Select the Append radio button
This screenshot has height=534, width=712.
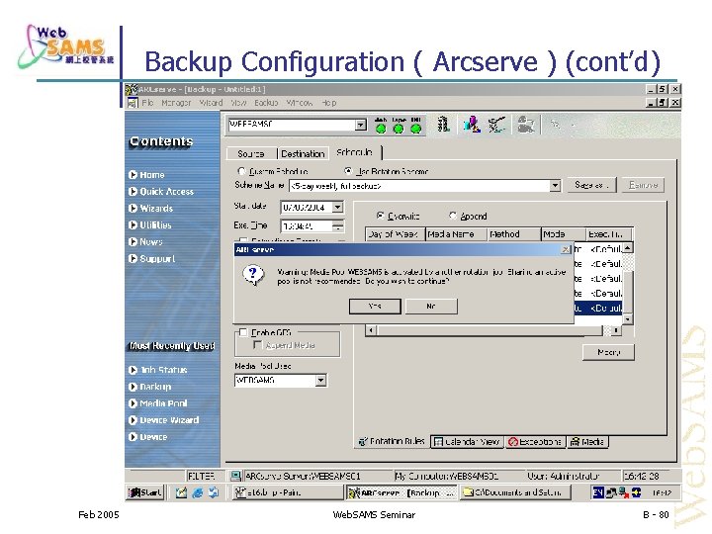[x=453, y=216]
